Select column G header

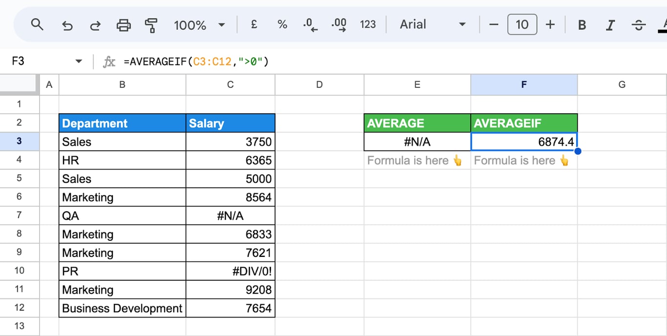click(622, 84)
